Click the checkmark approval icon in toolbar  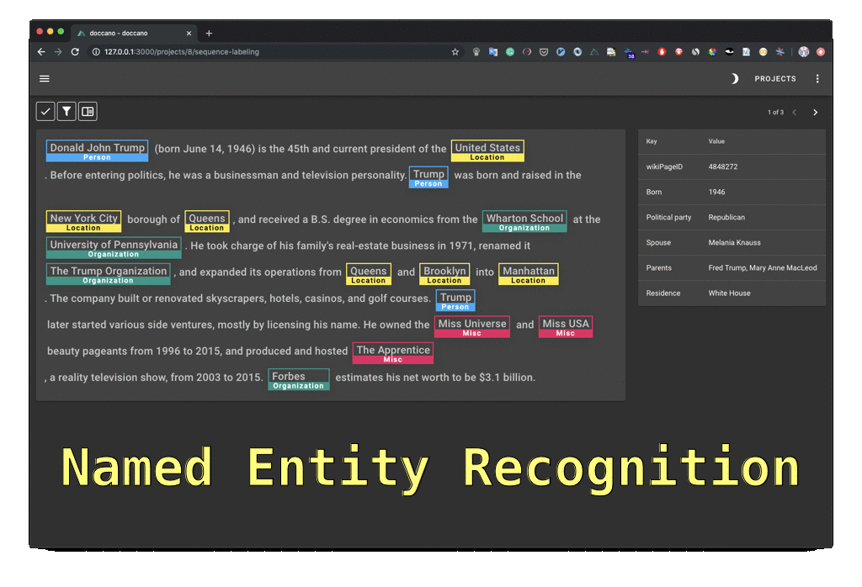(x=45, y=111)
